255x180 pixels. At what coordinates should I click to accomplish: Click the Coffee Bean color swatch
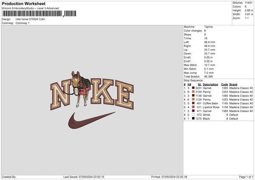click(193, 103)
